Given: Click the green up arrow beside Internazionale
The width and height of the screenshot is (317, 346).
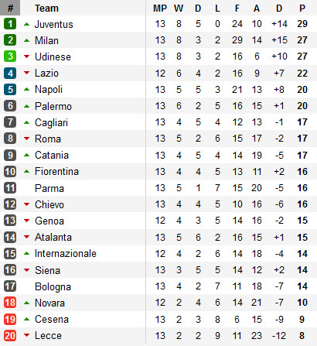Looking at the screenshot, I should (26, 253).
